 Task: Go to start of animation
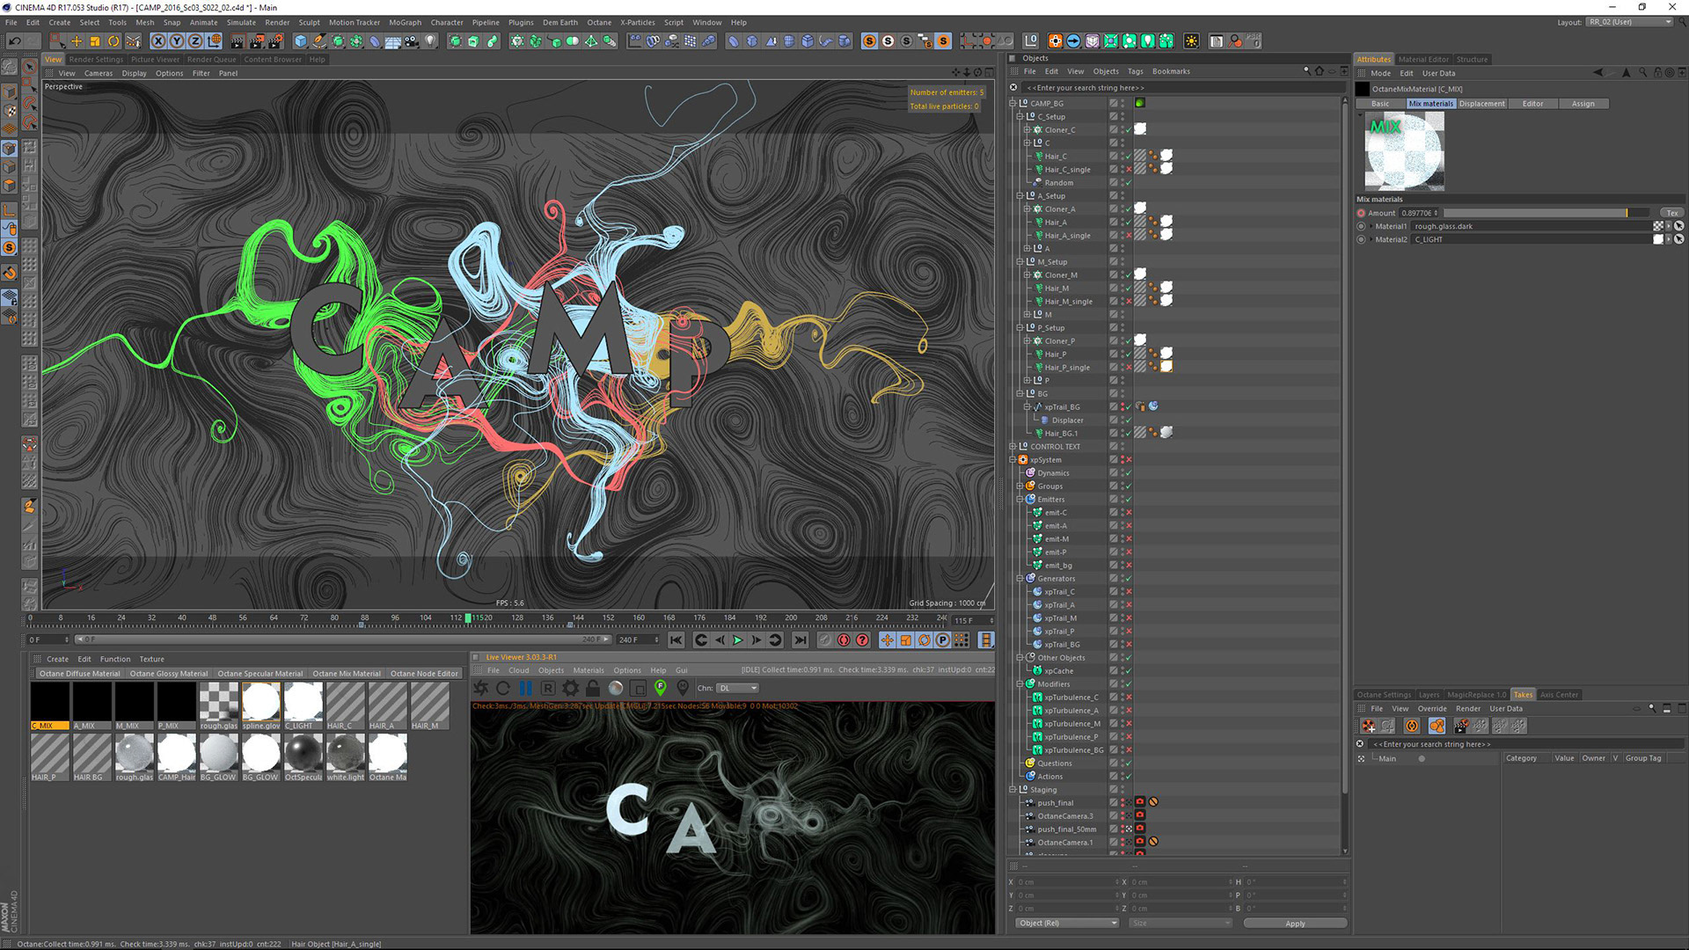point(676,640)
